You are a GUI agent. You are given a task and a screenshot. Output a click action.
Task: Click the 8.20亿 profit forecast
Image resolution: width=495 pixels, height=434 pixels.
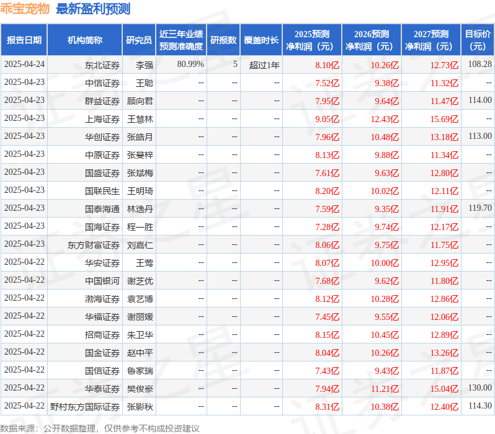(327, 192)
